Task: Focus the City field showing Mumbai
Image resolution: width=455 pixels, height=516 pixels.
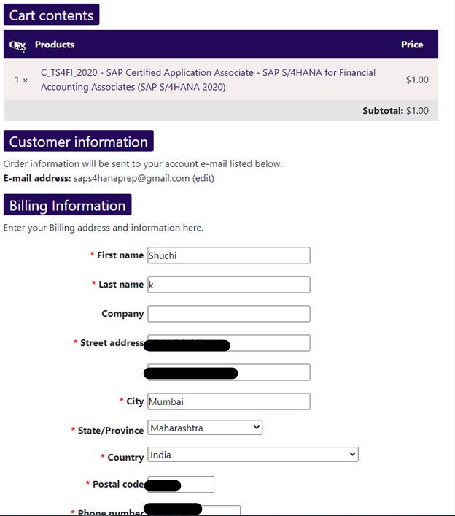Action: click(x=228, y=401)
